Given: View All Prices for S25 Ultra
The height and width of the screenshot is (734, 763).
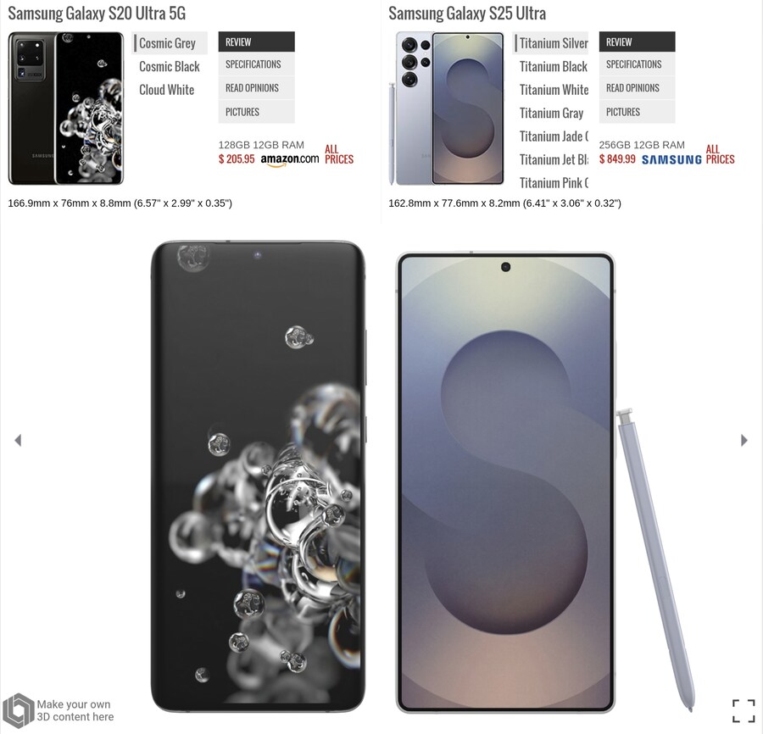Looking at the screenshot, I should [720, 154].
